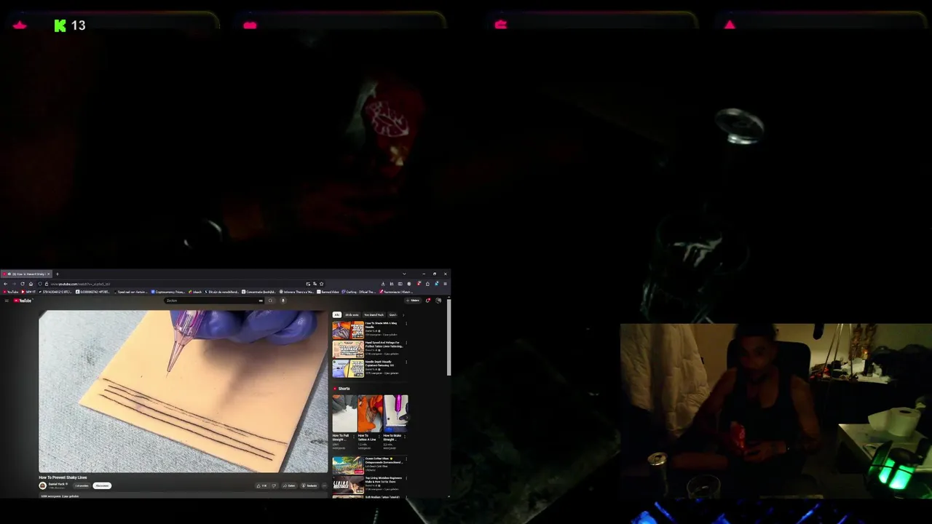Click the browser vertical scrollbar

[449, 337]
